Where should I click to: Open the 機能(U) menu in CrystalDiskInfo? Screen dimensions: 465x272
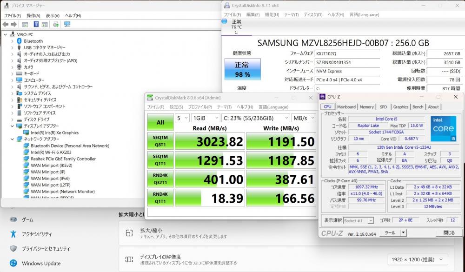tap(272, 14)
